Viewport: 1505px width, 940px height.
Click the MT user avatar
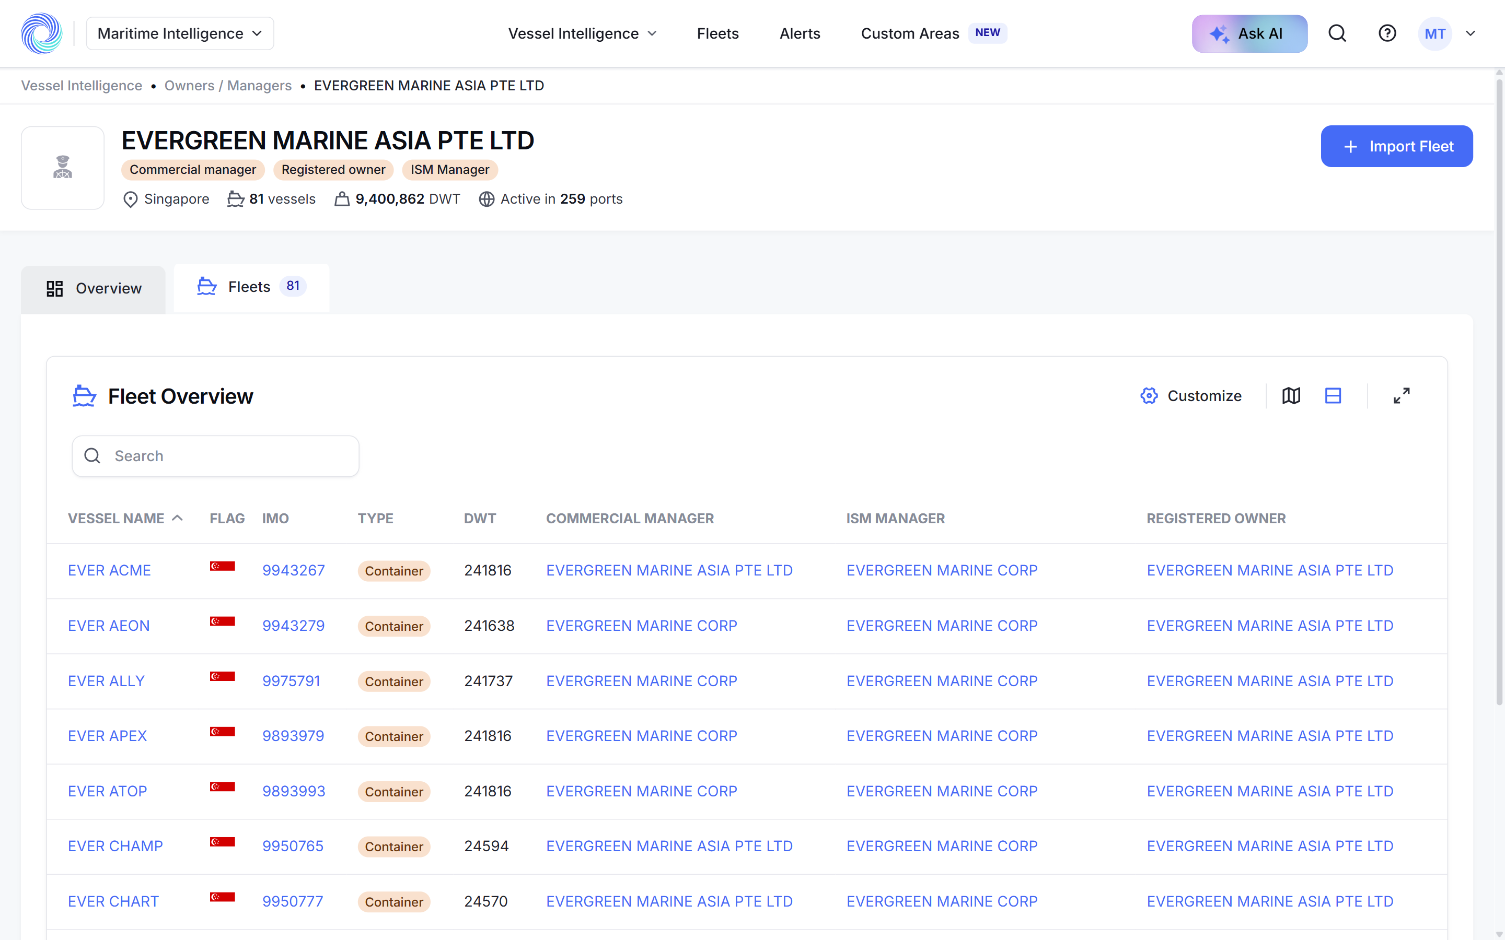tap(1435, 33)
